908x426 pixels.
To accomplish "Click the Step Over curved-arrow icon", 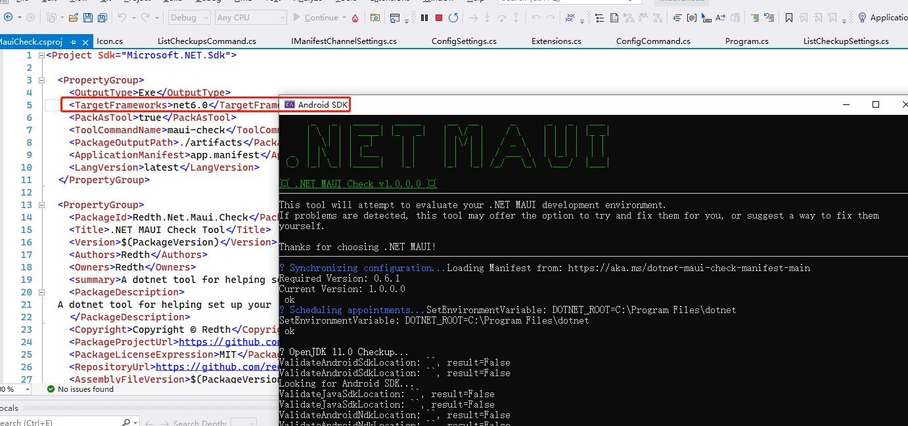I will [502, 18].
